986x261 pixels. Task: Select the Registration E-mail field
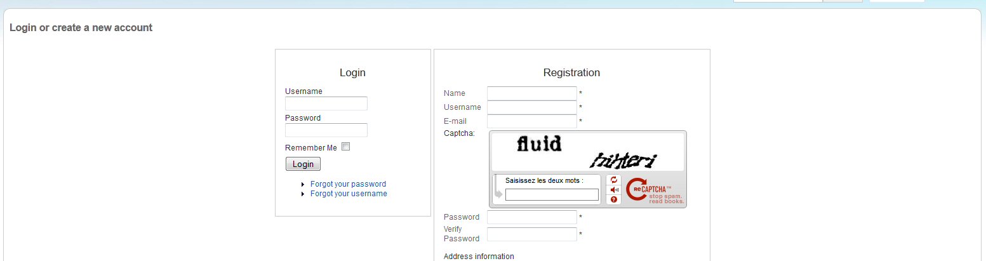click(532, 121)
